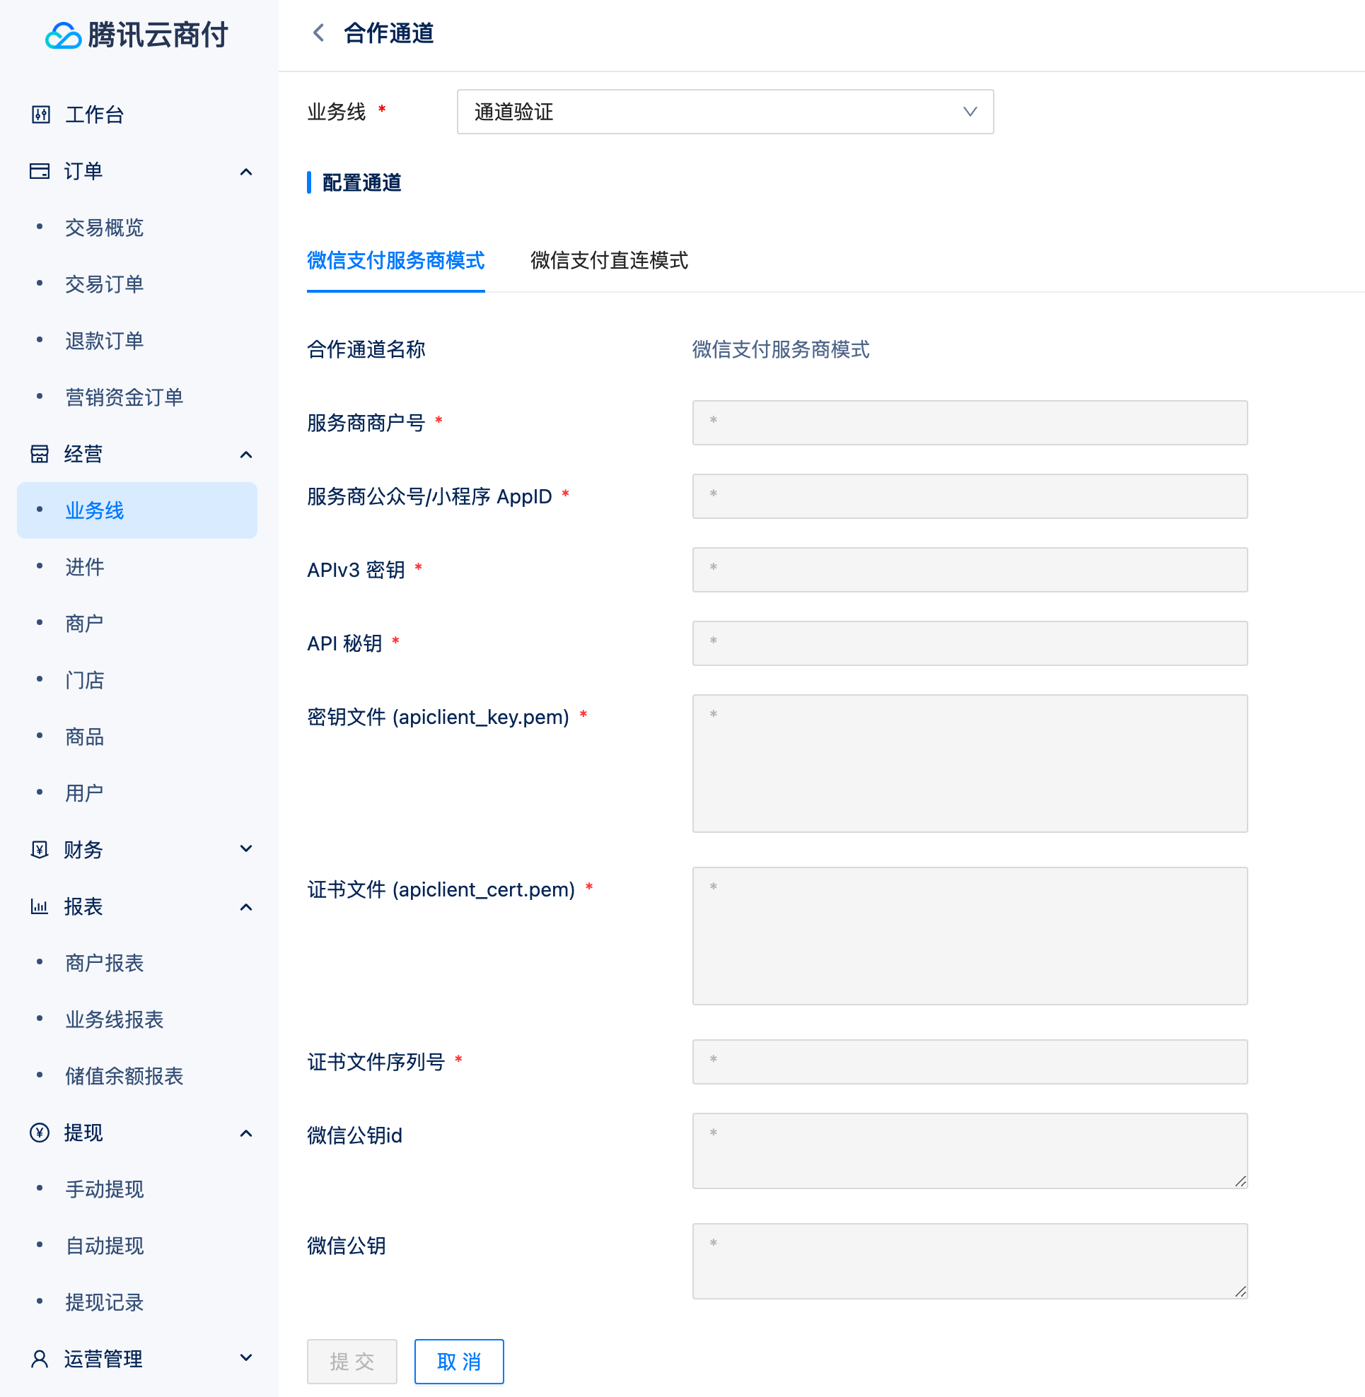Open the 业务线 dropdown showing 通道验证
This screenshot has width=1365, height=1397.
click(725, 112)
